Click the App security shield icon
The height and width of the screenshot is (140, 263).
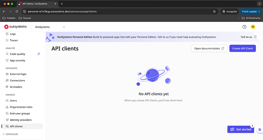point(7,60)
